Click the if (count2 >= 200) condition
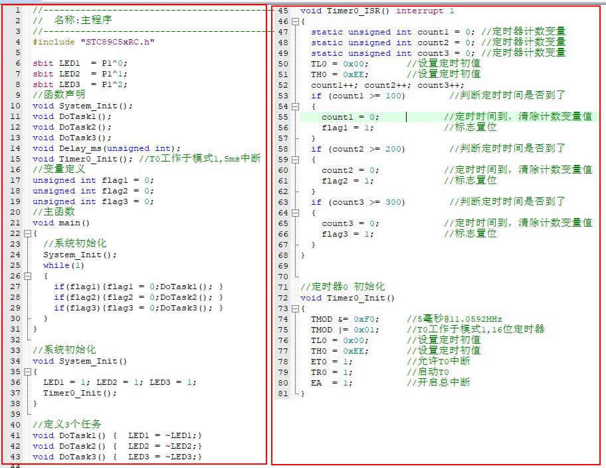The width and height of the screenshot is (606, 468). click(x=358, y=149)
